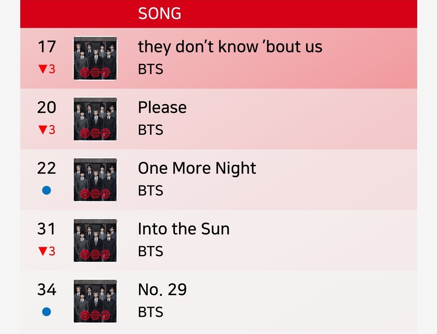The height and width of the screenshot is (334, 437).
Task: Open album cover next to One More Night
Action: coord(95,180)
